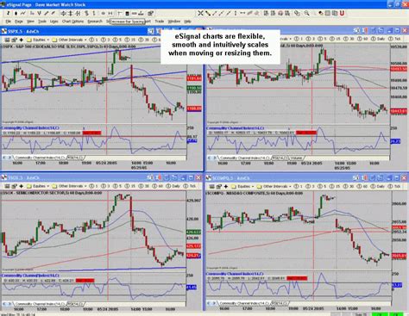Open the Help menu
Image resolution: width=409 pixels, height=316 pixels.
point(187,22)
